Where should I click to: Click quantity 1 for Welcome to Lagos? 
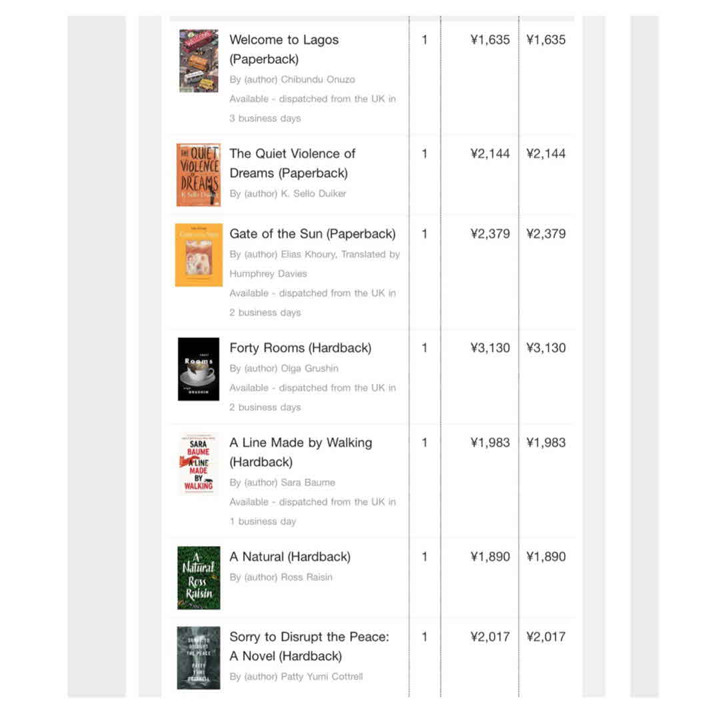pyautogui.click(x=425, y=40)
